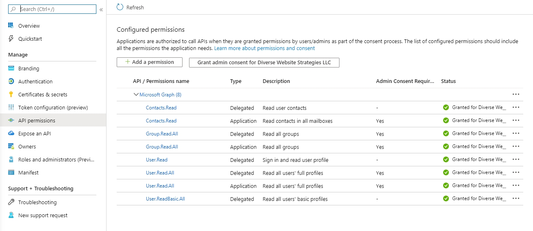Open ellipsis menu for Delegated User.Read.All
533x231 pixels.
point(516,172)
